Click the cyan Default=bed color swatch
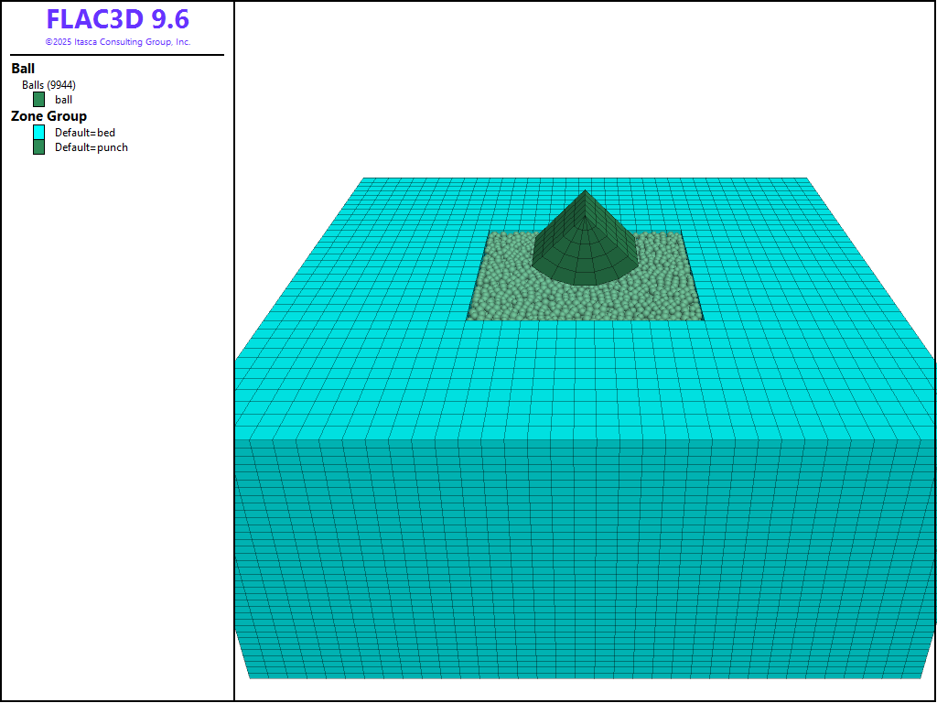 [38, 133]
